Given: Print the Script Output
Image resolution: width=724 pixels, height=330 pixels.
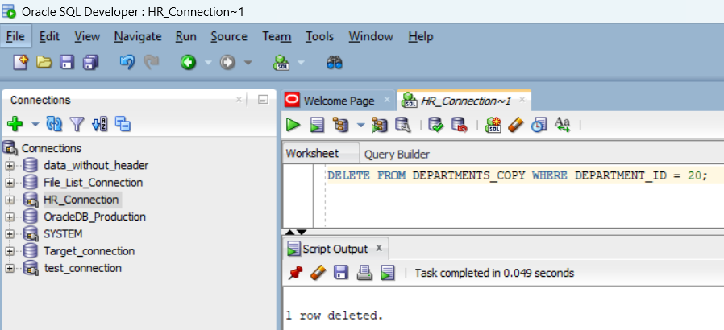Looking at the screenshot, I should coord(364,274).
